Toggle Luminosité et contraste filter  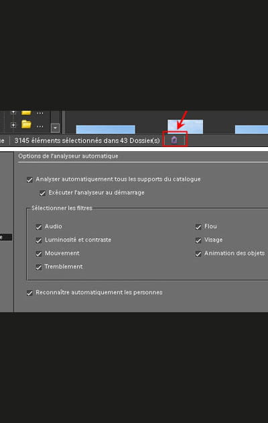click(39, 240)
